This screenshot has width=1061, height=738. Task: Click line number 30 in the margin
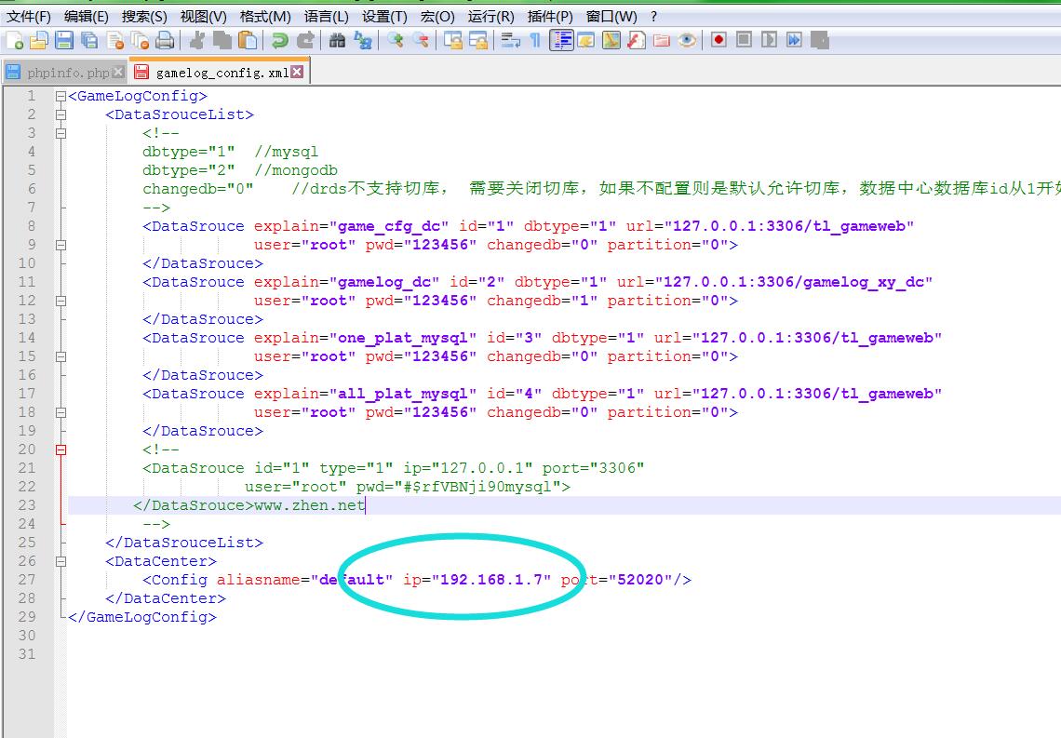coord(27,636)
